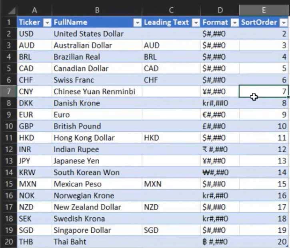Screen dimensions: 290x248
Task: Select column D header
Action: click(220, 10)
